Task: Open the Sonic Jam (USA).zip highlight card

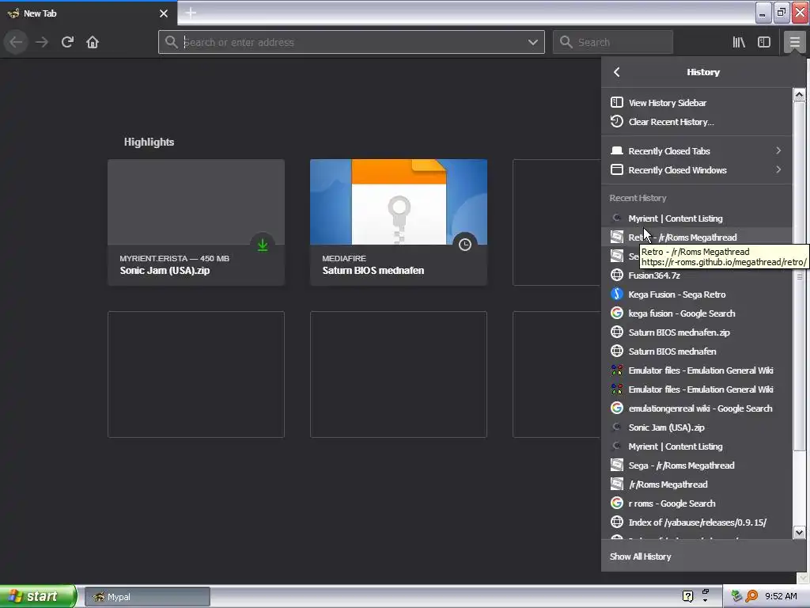Action: (x=196, y=222)
